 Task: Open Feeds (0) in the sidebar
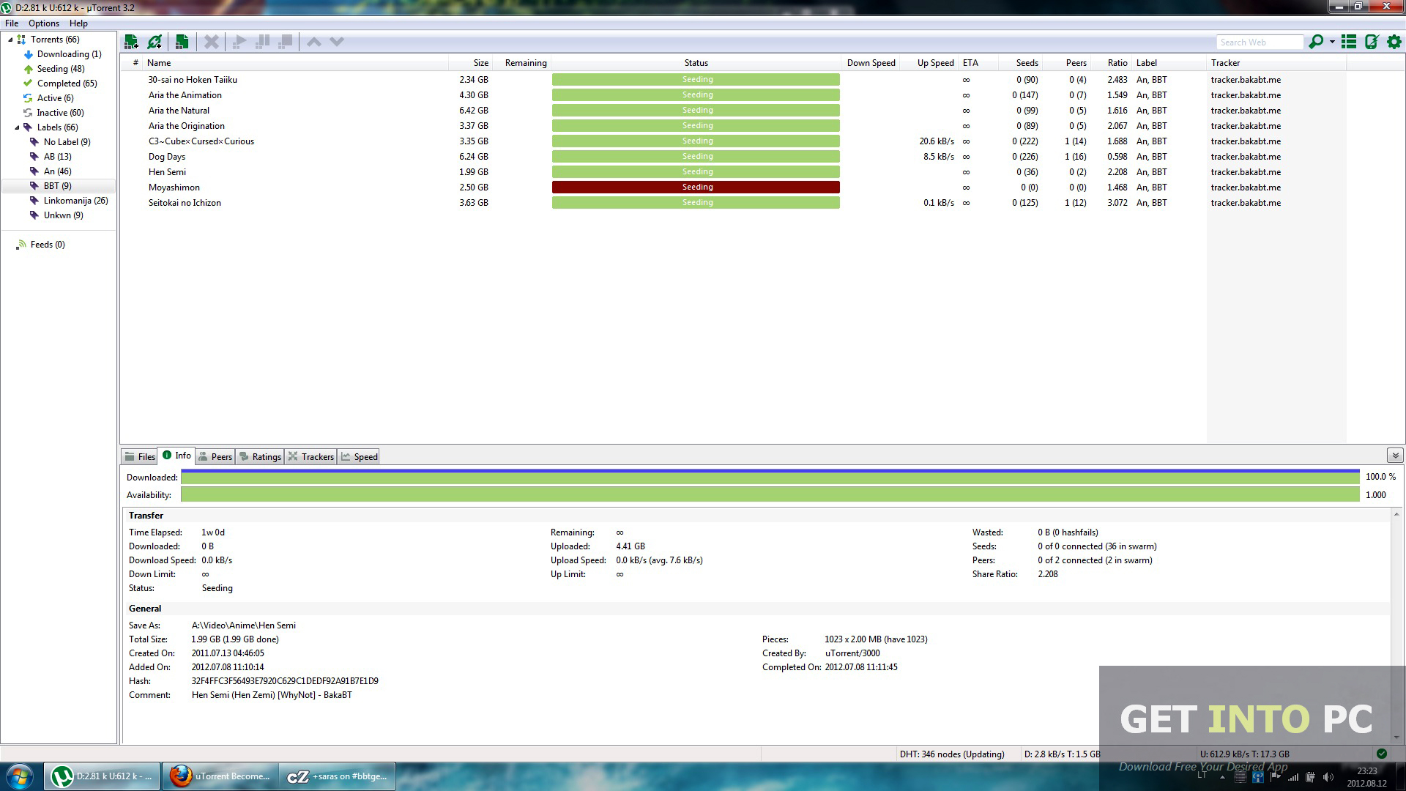(47, 245)
